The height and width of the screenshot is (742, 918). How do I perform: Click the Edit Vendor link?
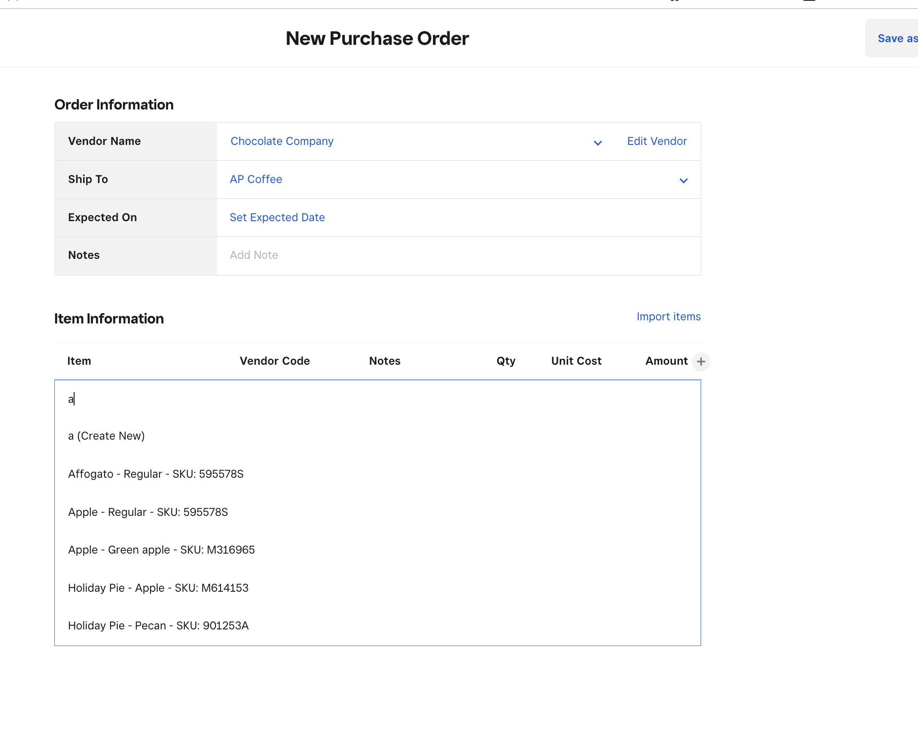click(657, 141)
